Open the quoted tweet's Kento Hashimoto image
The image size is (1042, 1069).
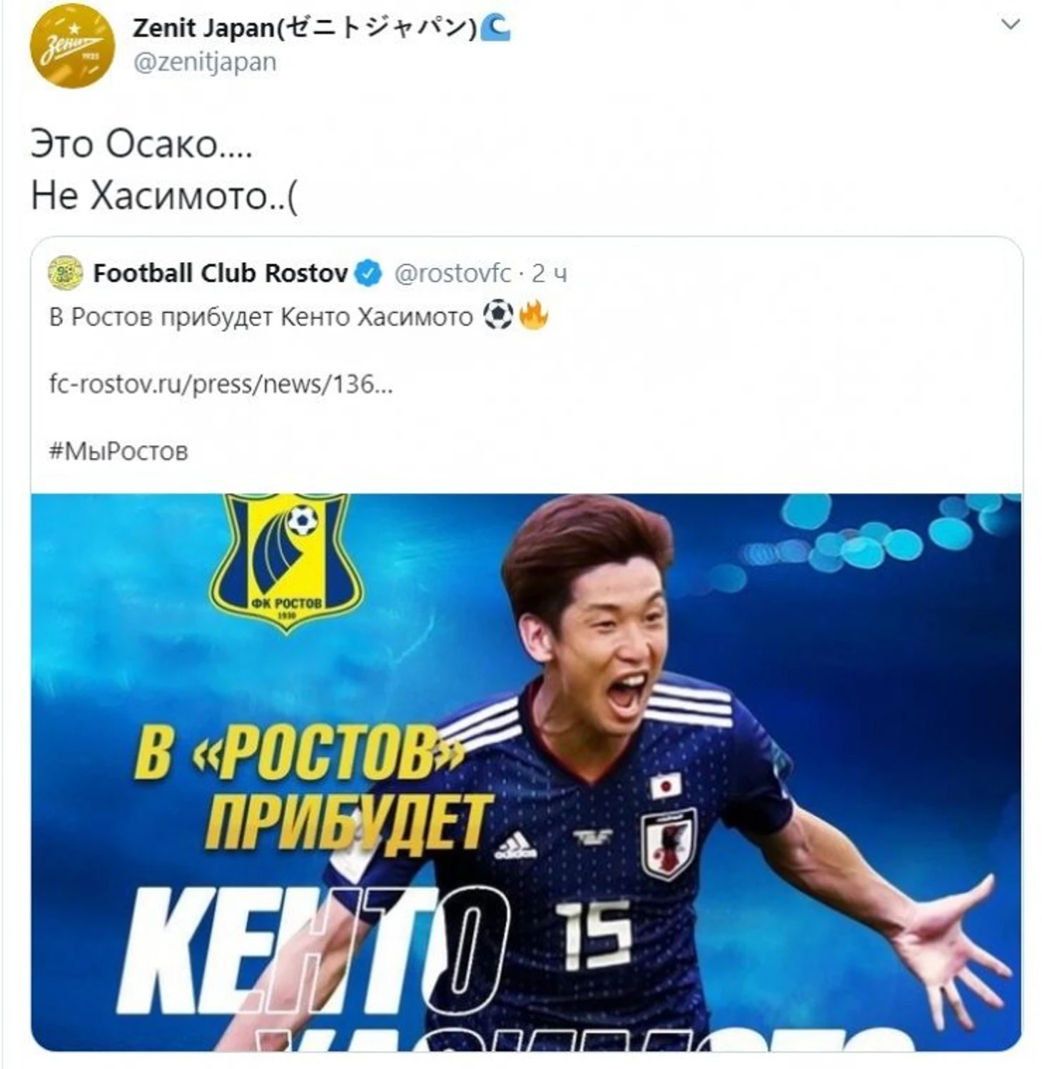[x=526, y=772]
